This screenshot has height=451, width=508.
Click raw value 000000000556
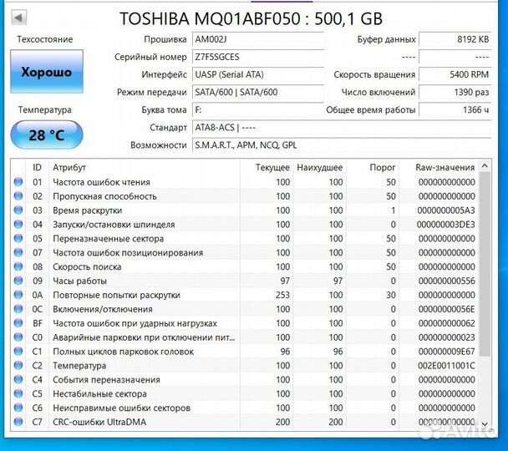point(446,281)
